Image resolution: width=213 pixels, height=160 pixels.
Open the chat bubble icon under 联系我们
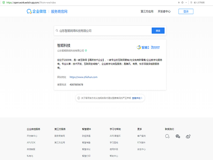pos(168,136)
